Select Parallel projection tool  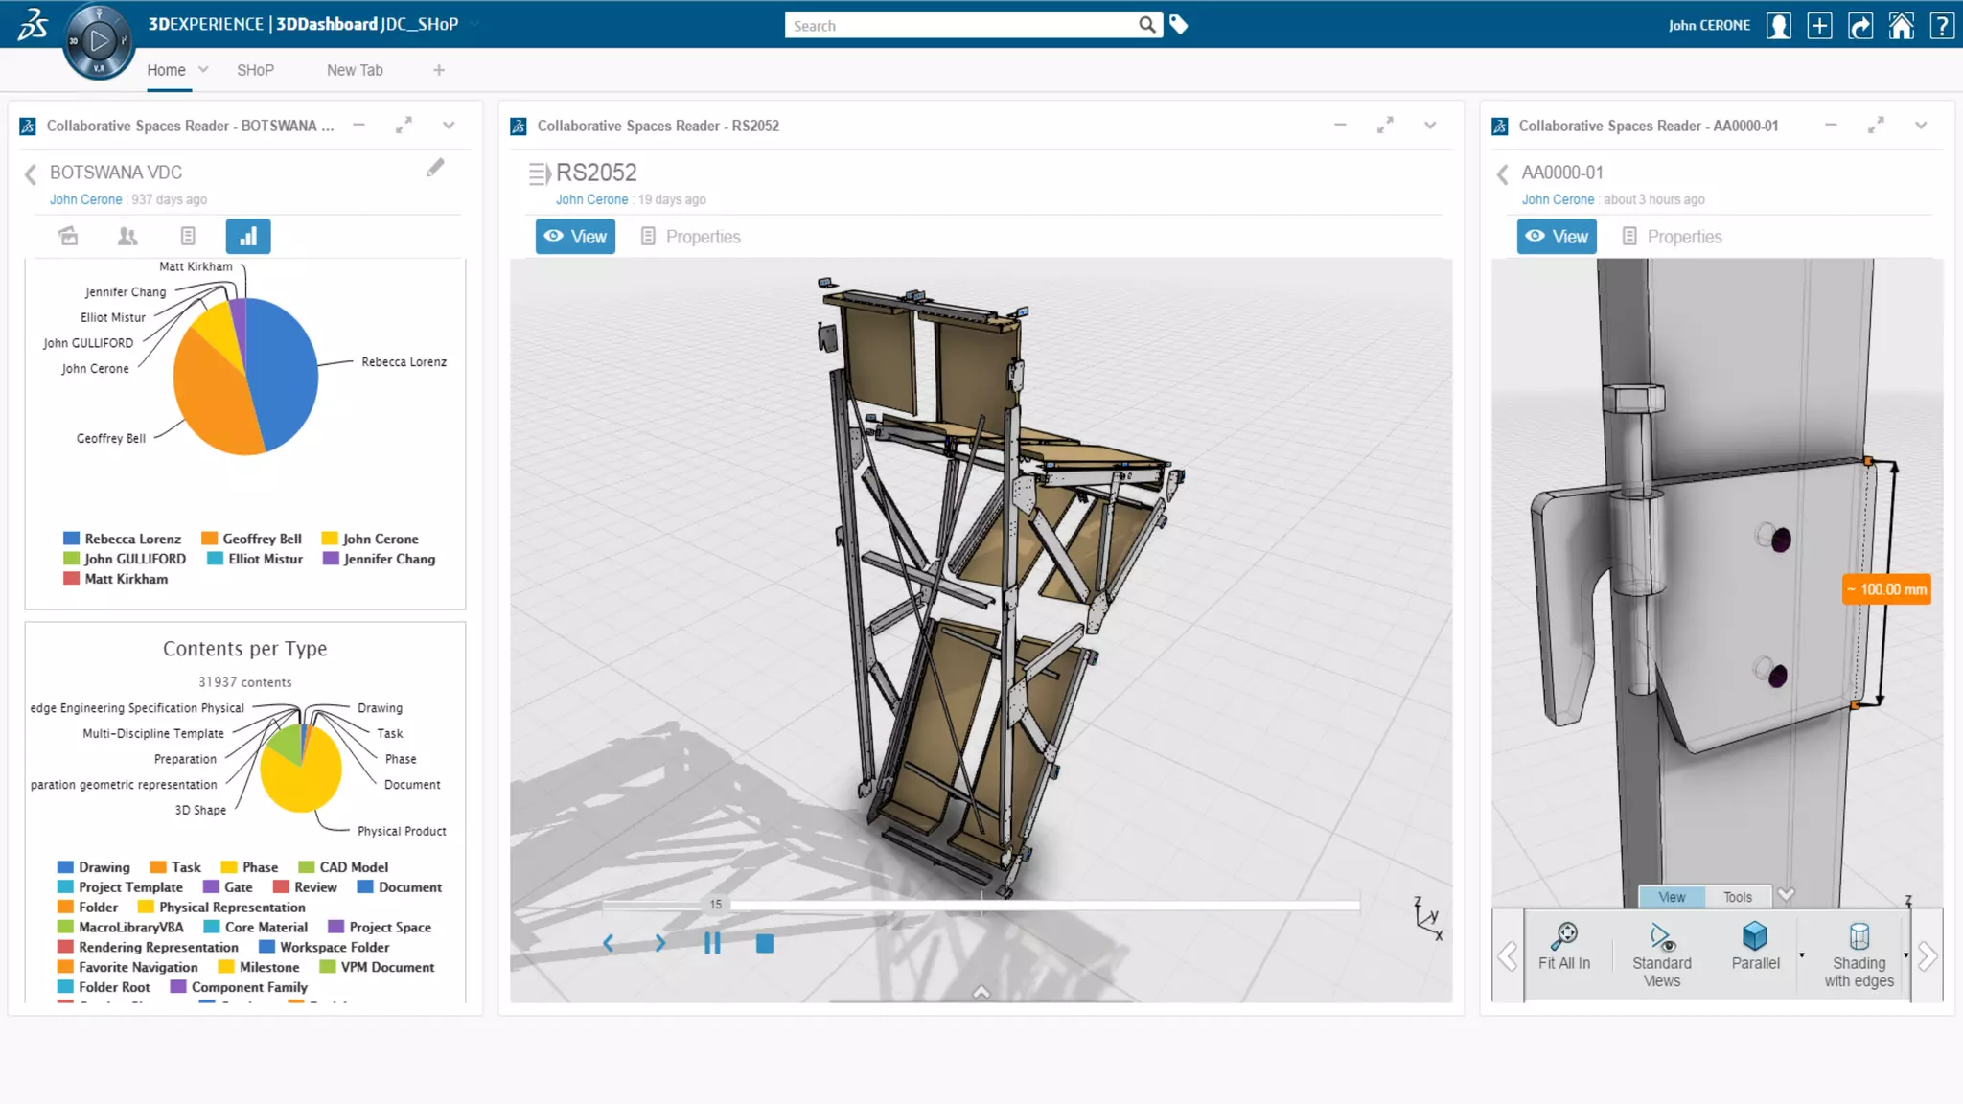coord(1755,947)
